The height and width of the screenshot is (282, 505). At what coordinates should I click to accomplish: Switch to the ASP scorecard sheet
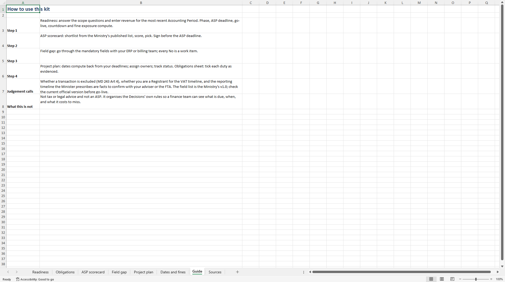pyautogui.click(x=93, y=272)
